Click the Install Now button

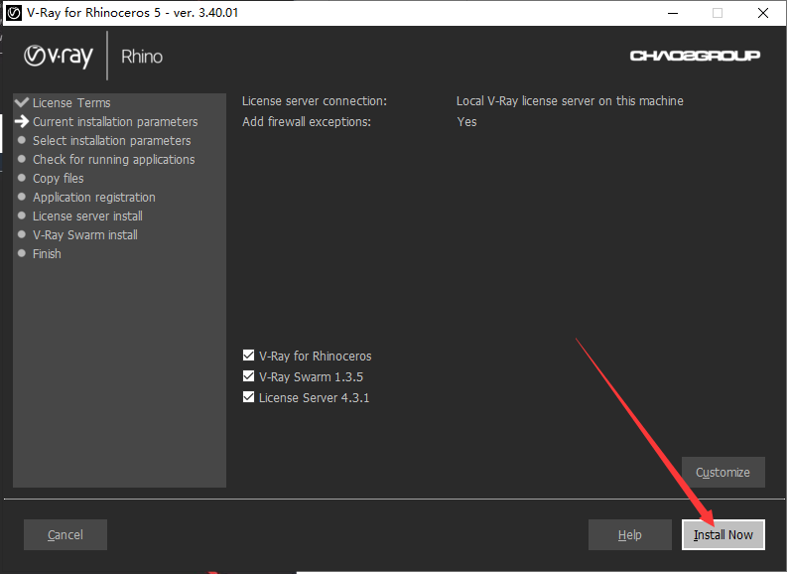click(723, 534)
